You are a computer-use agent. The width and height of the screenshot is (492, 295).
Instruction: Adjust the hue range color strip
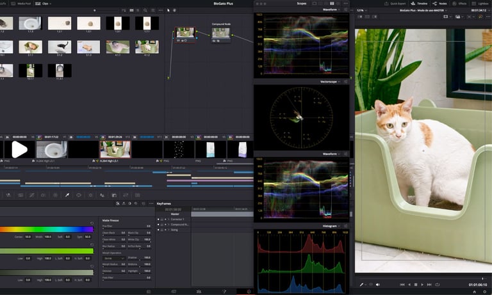(47, 230)
